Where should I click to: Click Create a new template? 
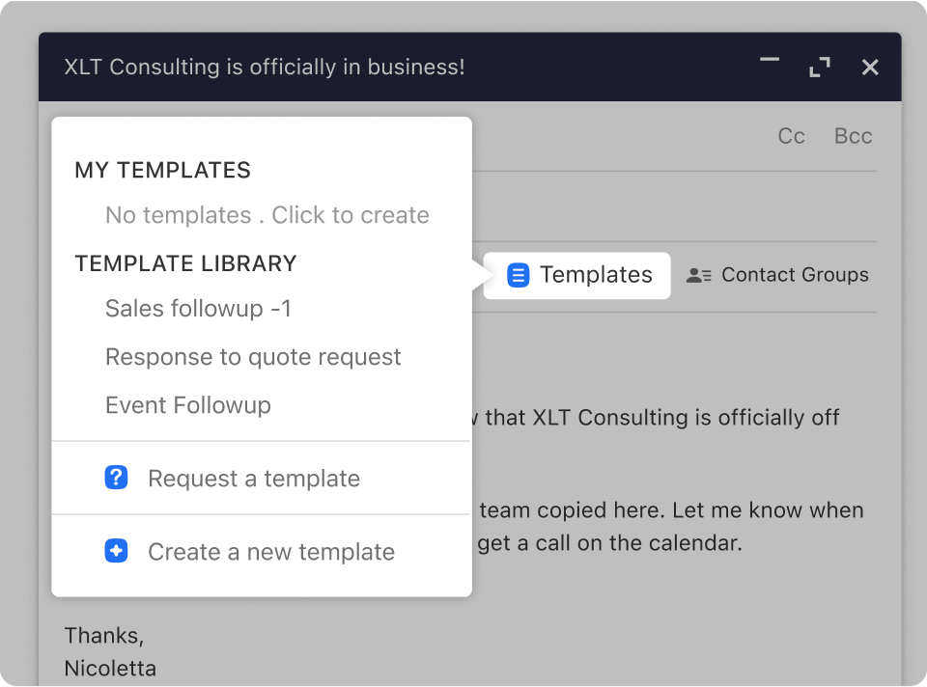pos(270,551)
